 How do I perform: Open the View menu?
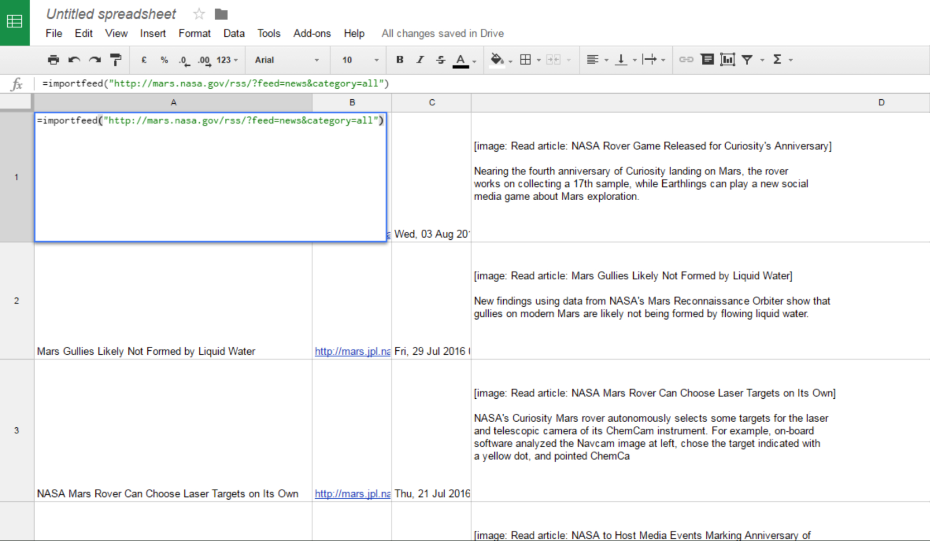(116, 33)
